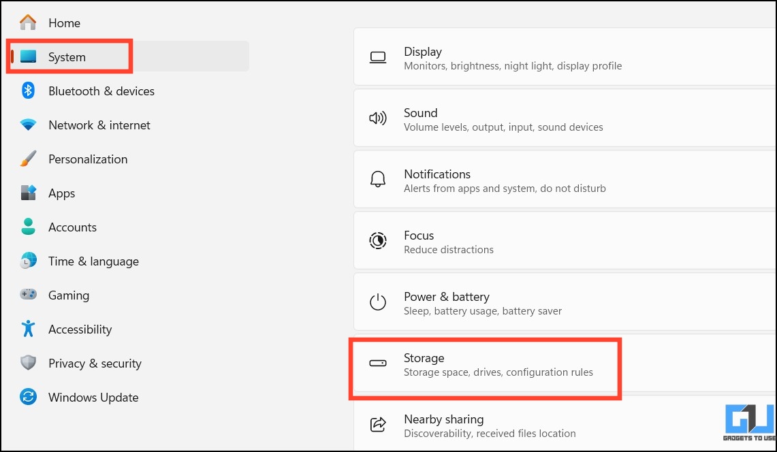Viewport: 777px width, 452px height.
Task: Select the Bluetooth icon in sidebar
Action: [x=28, y=91]
